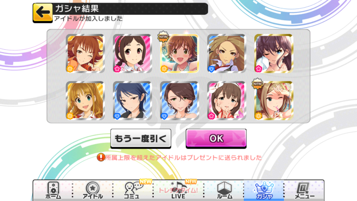The image size is (357, 201).
Task: Open the メニュー icon
Action: 305,191
